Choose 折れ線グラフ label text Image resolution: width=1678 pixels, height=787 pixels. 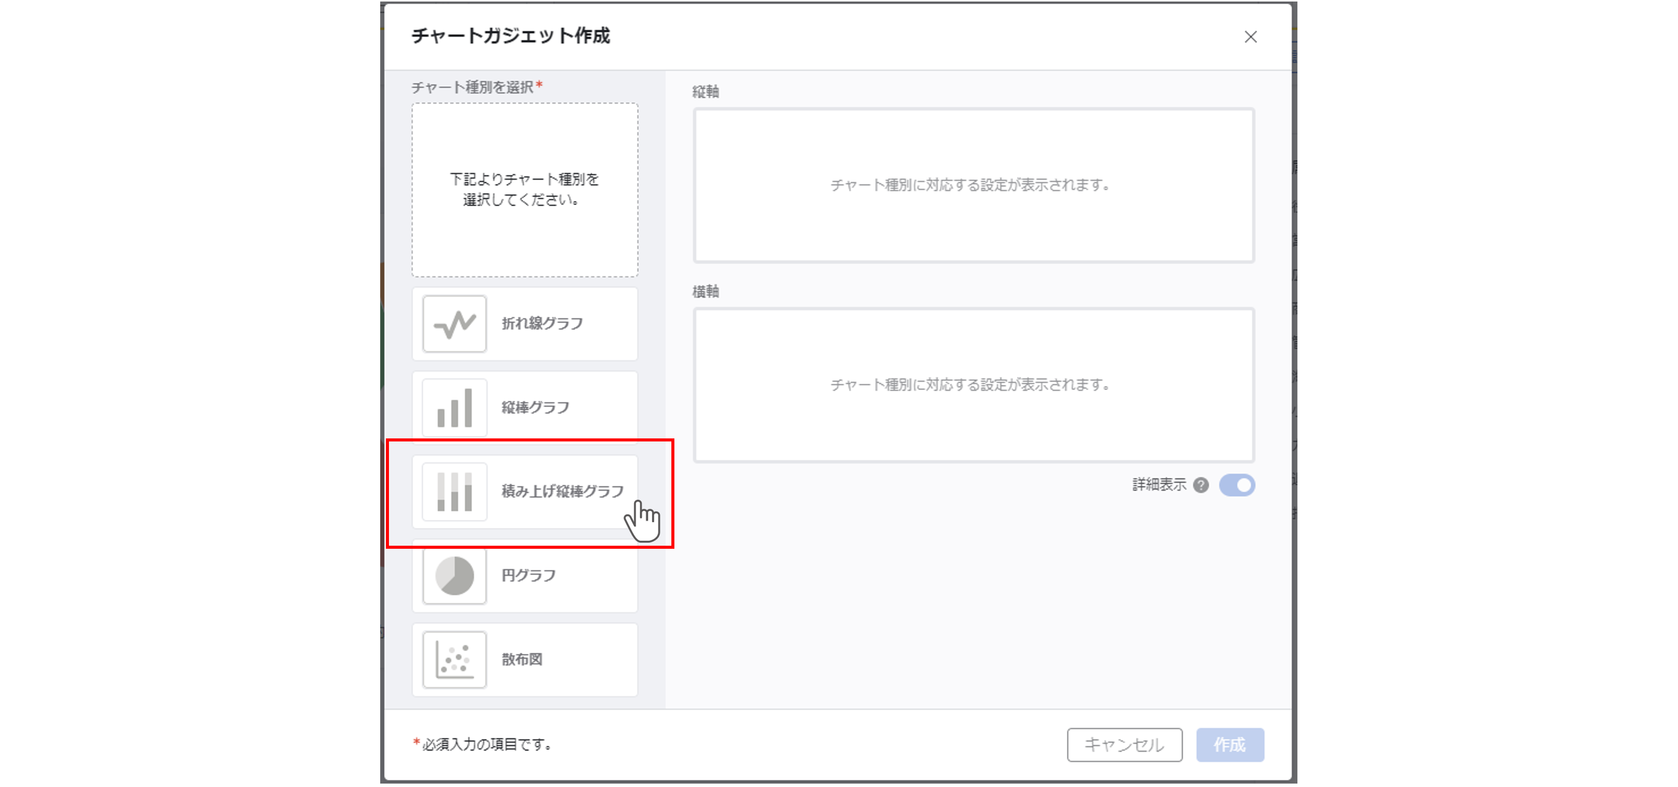click(542, 324)
